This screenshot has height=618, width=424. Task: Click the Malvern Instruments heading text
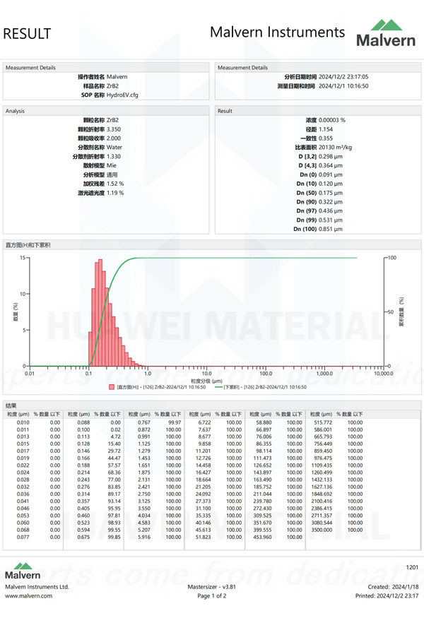coord(278,32)
